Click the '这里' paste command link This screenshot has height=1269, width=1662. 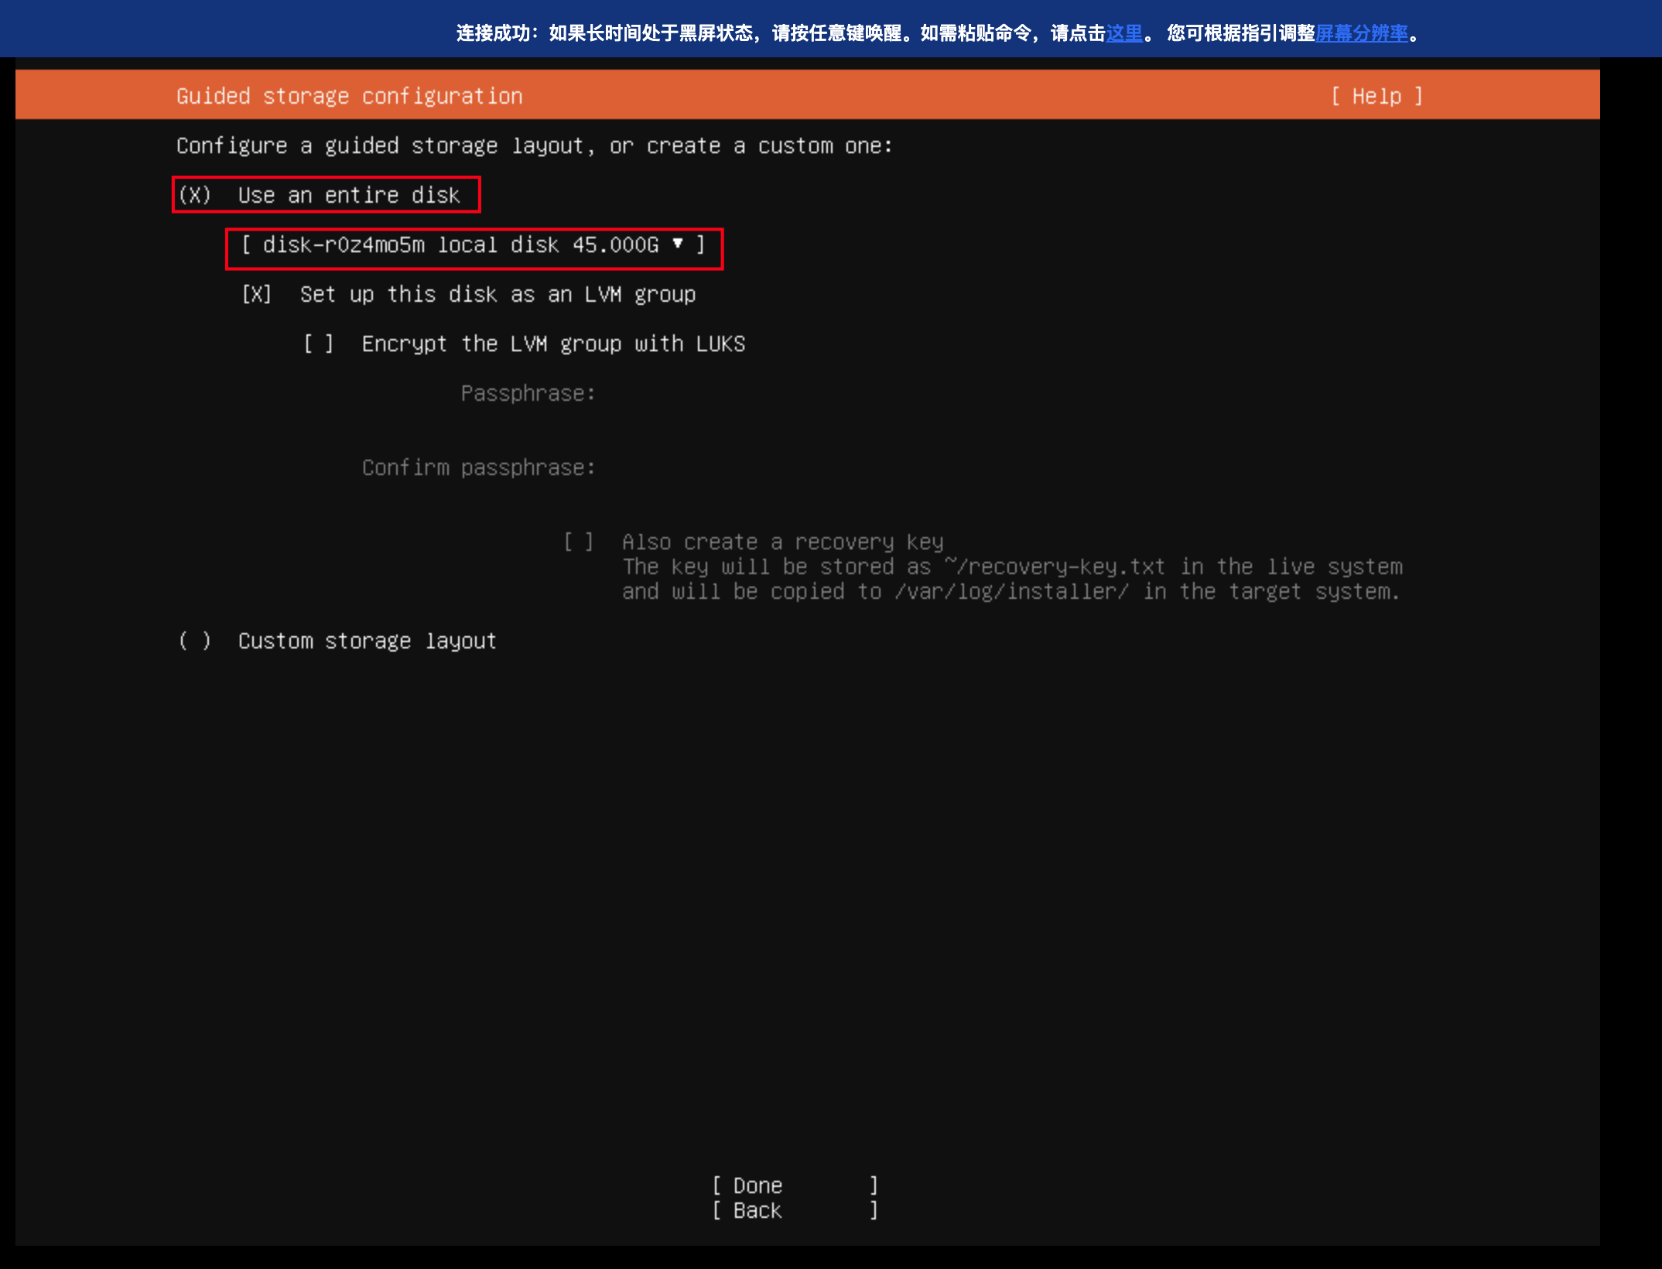click(1123, 33)
